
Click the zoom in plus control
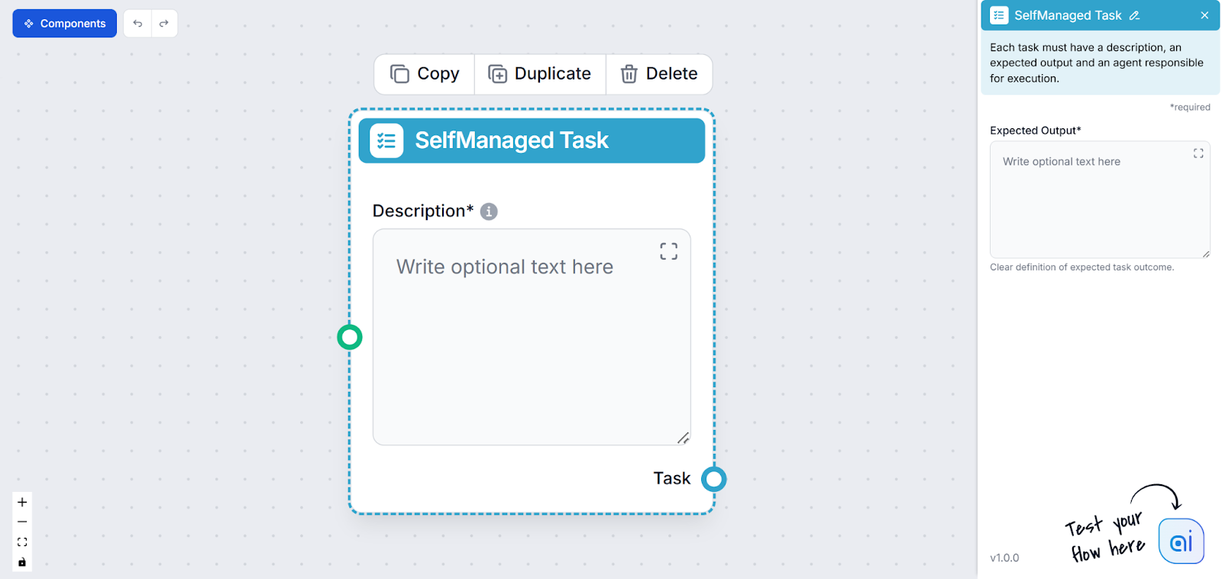coord(21,502)
